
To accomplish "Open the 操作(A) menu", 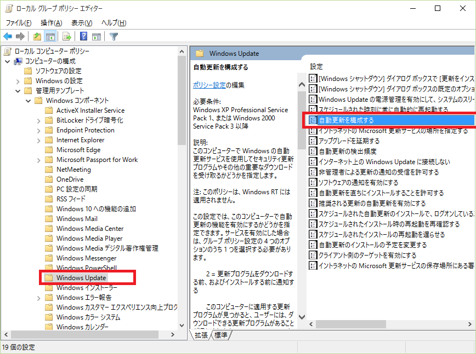I will (x=51, y=22).
